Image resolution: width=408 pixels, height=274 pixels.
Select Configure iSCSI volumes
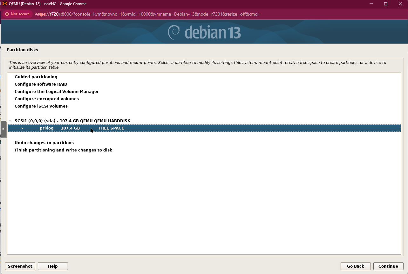point(41,106)
